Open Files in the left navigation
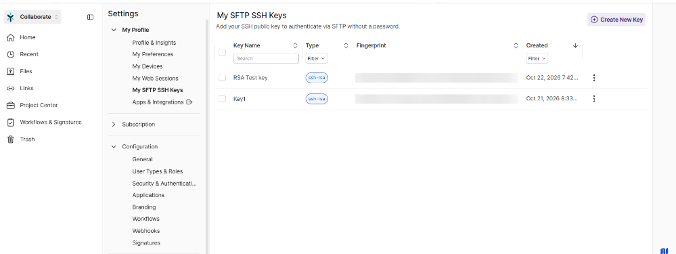This screenshot has width=676, height=254. pyautogui.click(x=26, y=71)
